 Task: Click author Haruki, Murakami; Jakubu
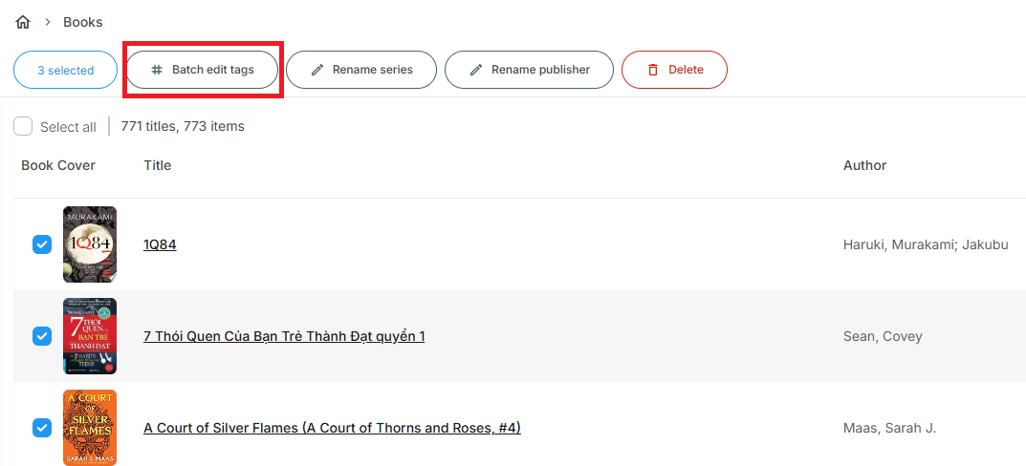click(x=926, y=245)
